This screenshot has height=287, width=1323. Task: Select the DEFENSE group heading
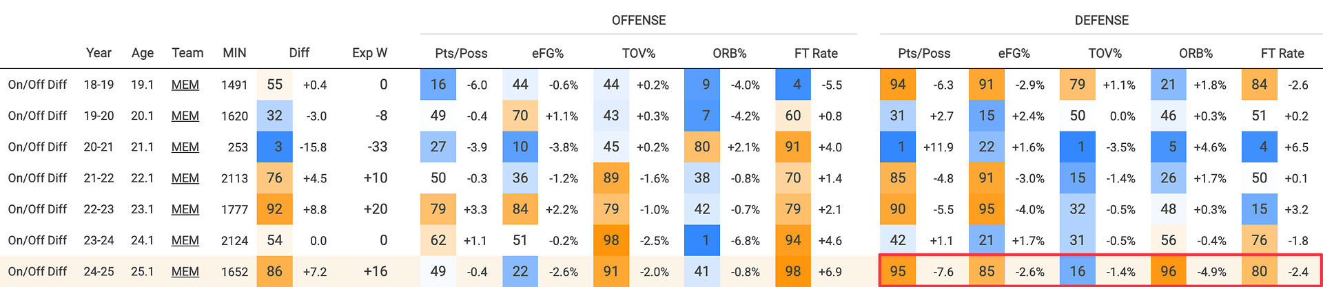coord(1101,21)
